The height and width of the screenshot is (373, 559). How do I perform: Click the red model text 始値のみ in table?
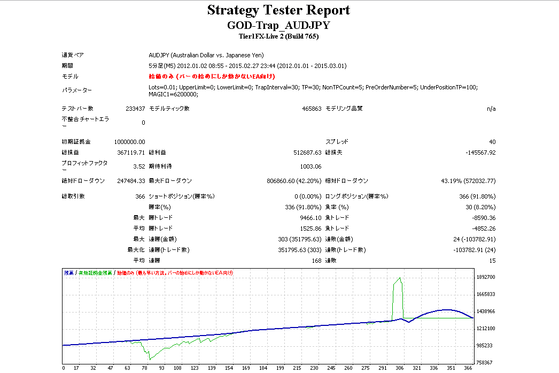(212, 77)
